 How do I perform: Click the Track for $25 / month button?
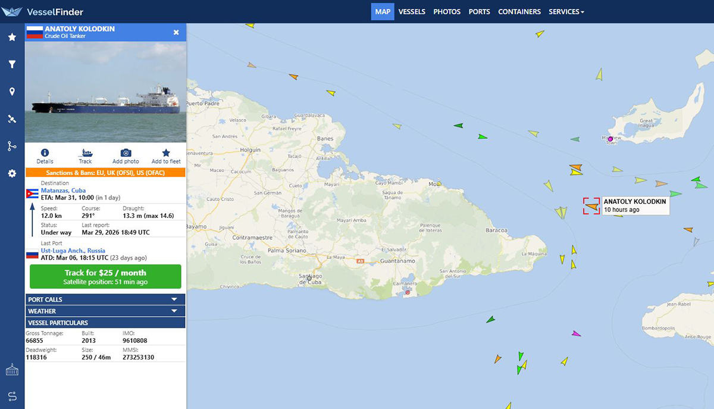pos(106,277)
